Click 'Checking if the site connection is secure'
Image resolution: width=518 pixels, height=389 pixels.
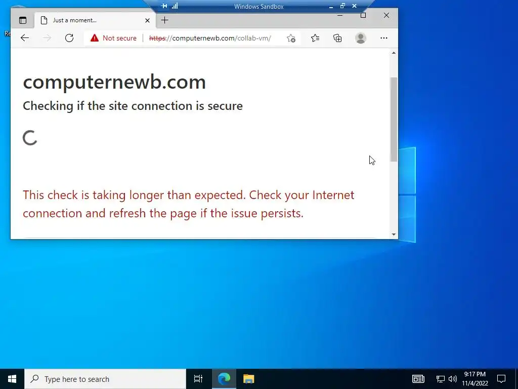pyautogui.click(x=133, y=106)
